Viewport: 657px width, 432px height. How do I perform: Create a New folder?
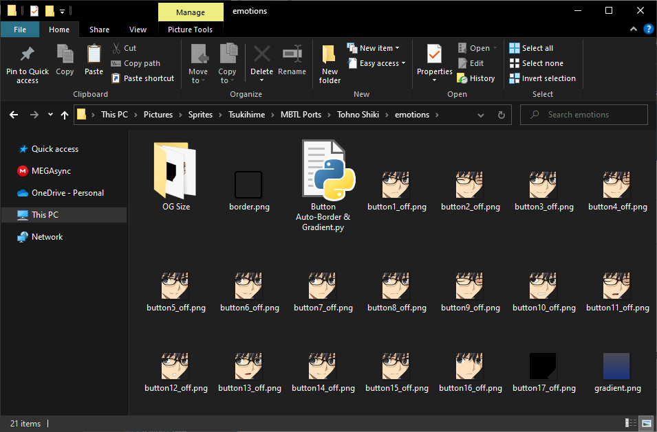click(x=330, y=65)
